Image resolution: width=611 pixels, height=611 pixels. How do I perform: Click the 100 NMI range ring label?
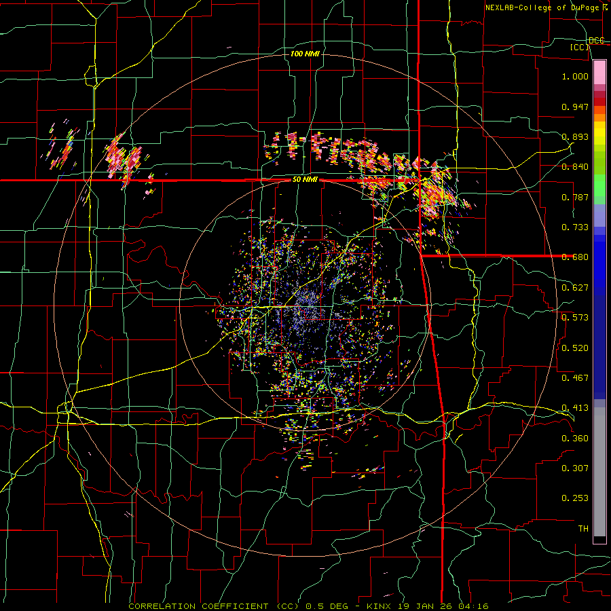pyautogui.click(x=305, y=54)
